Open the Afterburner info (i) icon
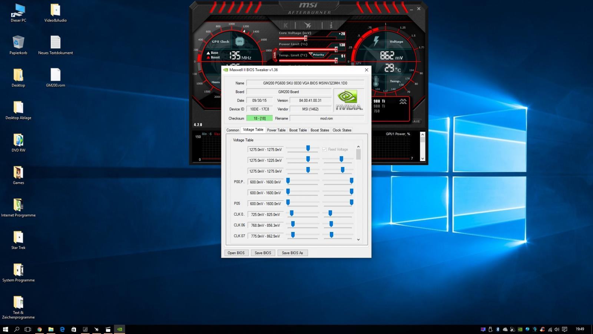Screen dimensions: 593x334 [331, 25]
